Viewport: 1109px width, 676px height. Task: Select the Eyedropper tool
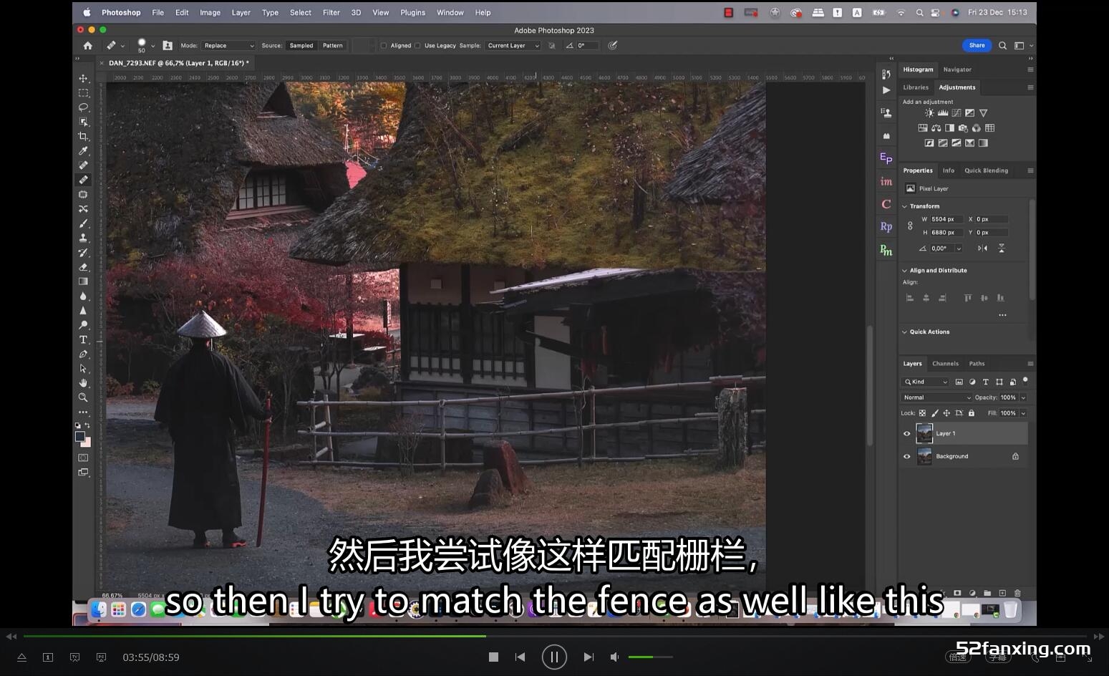(x=83, y=151)
